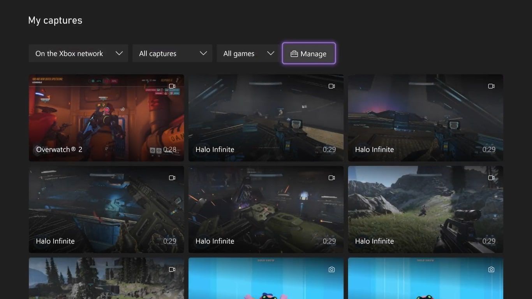View the bottom-center blue screenshot capture
This screenshot has width=532, height=299.
(x=266, y=278)
